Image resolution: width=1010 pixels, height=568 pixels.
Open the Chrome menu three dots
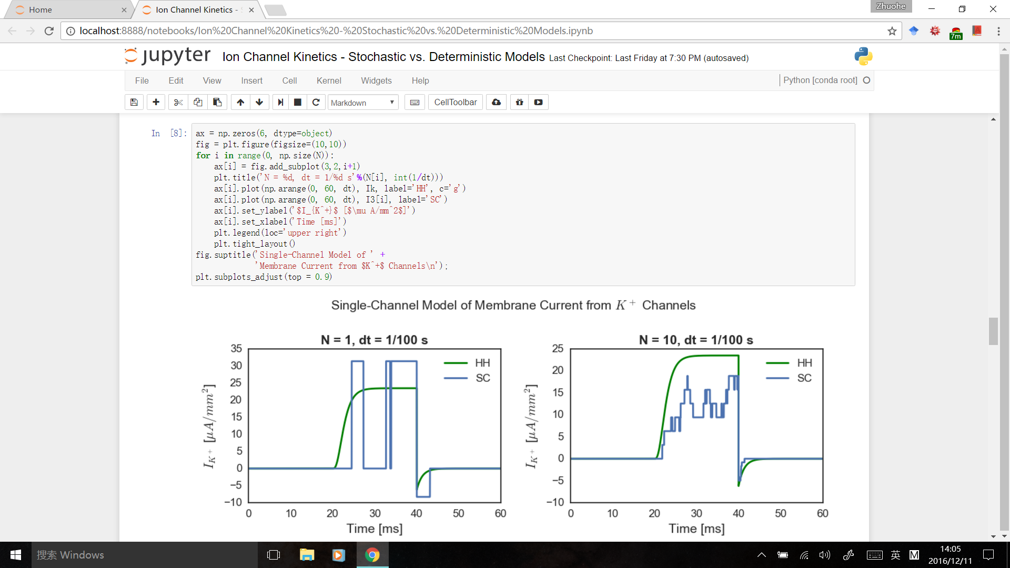[x=998, y=31]
